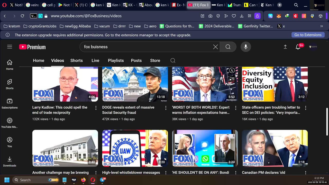Image resolution: width=329 pixels, height=185 pixels.
Task: Click the Windows taskbar Search box
Action: pyautogui.click(x=35, y=180)
